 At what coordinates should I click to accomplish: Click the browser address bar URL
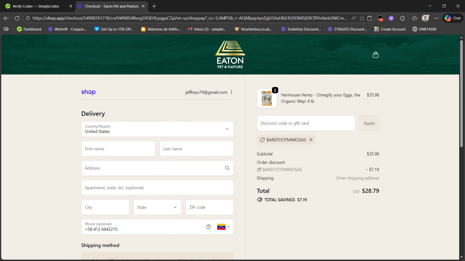190,18
